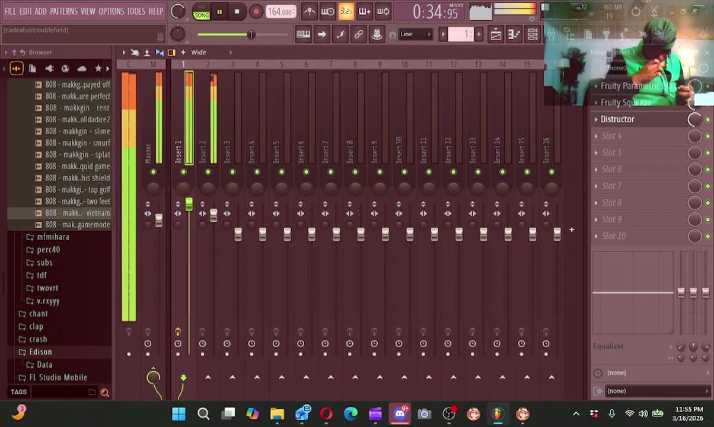
Task: Toggle the loop recording icon
Action: (x=383, y=11)
